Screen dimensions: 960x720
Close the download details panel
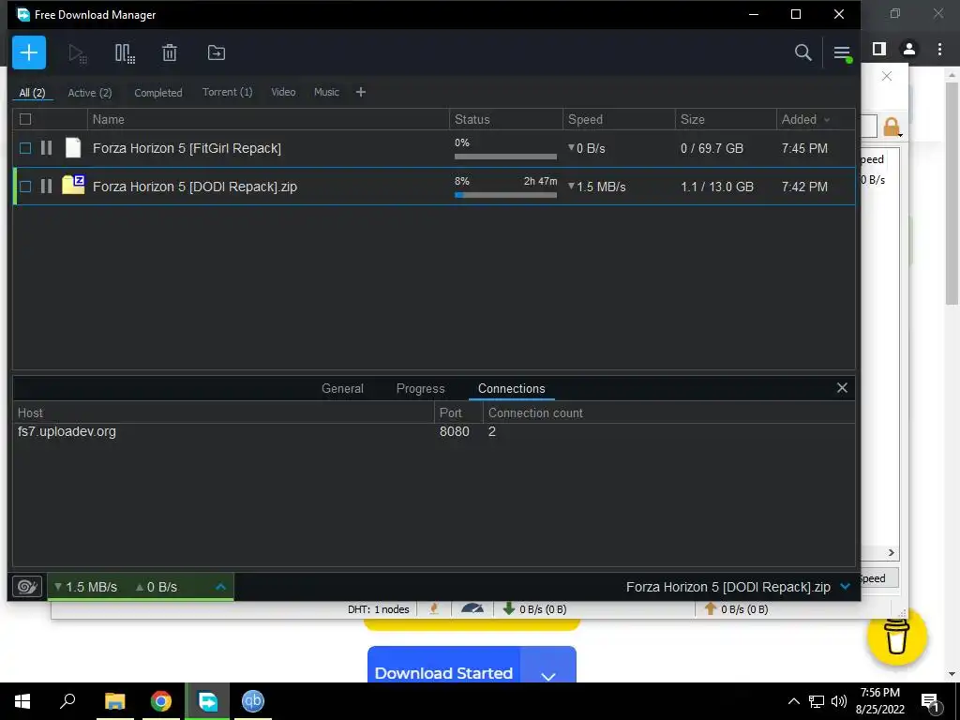842,387
